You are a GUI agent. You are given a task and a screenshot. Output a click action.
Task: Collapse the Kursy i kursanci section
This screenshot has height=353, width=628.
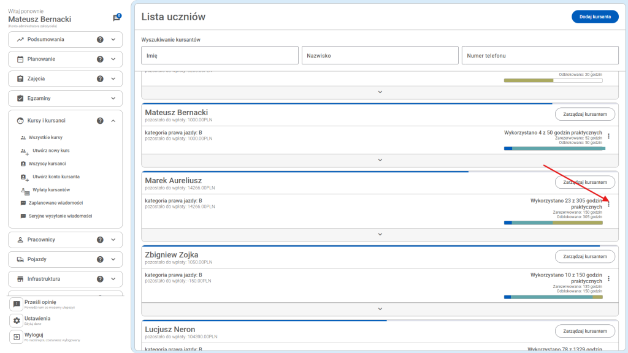pos(113,121)
